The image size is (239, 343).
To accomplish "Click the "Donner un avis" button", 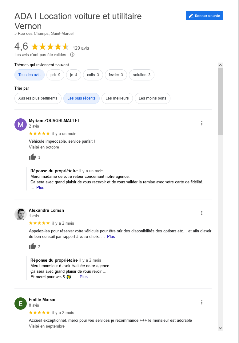I will pyautogui.click(x=205, y=16).
